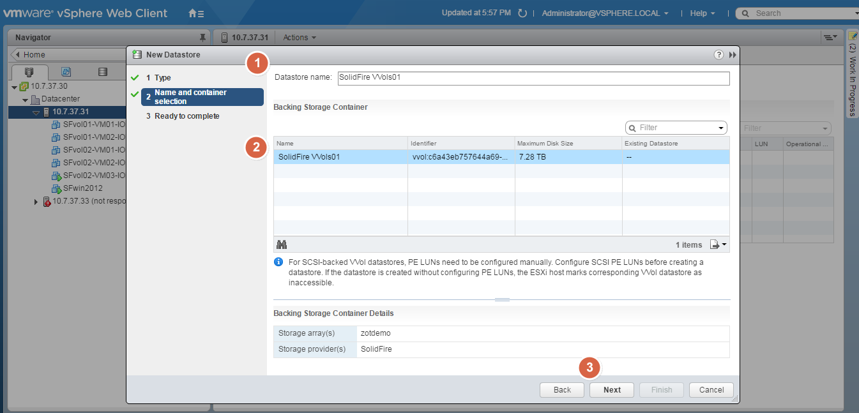Collapse the Datacenter tree node

click(25, 100)
